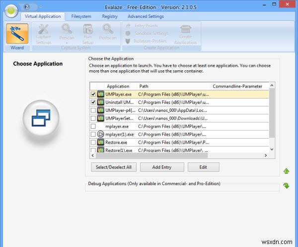
Task: Click the green up arrow icon
Action: [286, 171]
